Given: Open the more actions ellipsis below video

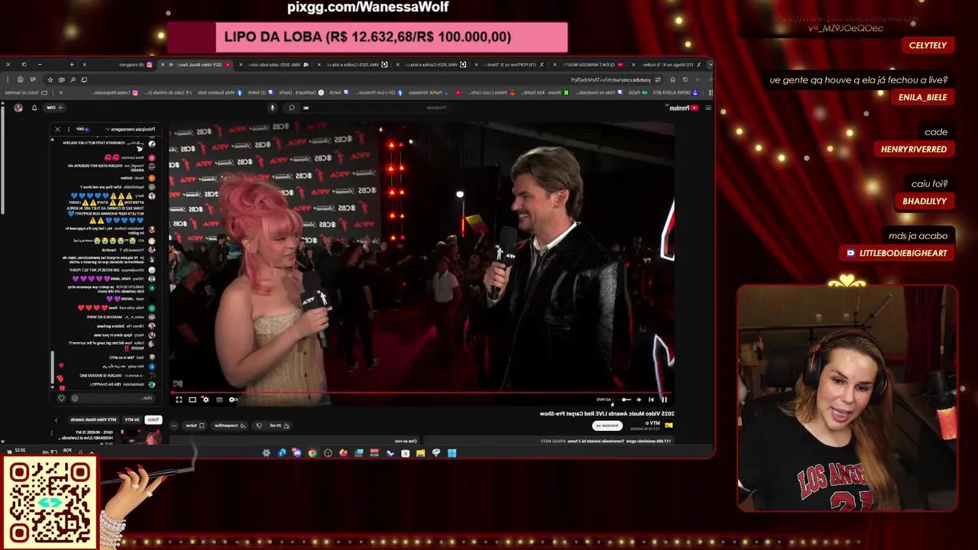Looking at the screenshot, I should [x=173, y=425].
